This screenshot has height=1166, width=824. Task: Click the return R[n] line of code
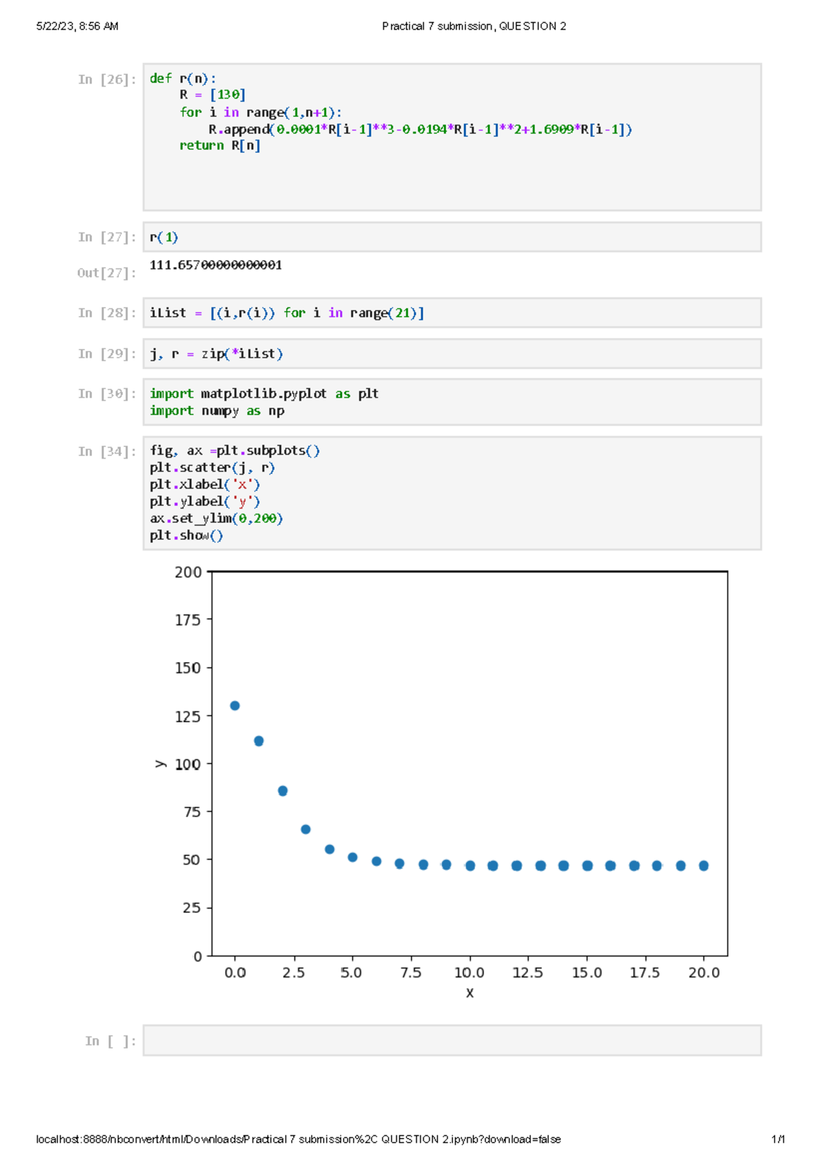[220, 146]
